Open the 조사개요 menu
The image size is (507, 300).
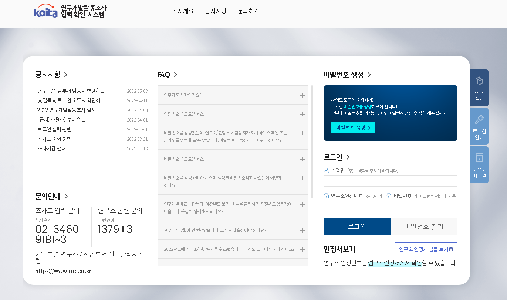click(183, 11)
